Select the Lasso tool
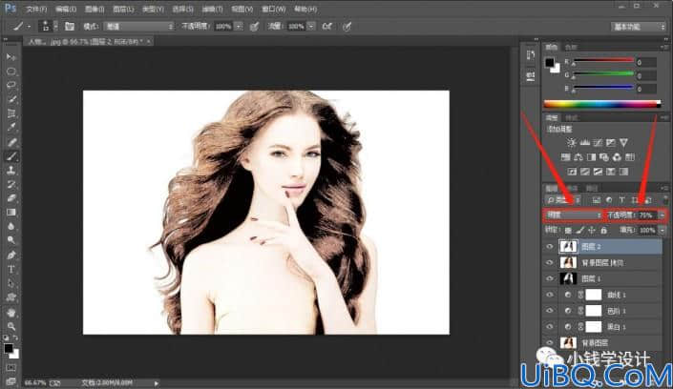This screenshot has height=389, width=673. click(11, 85)
